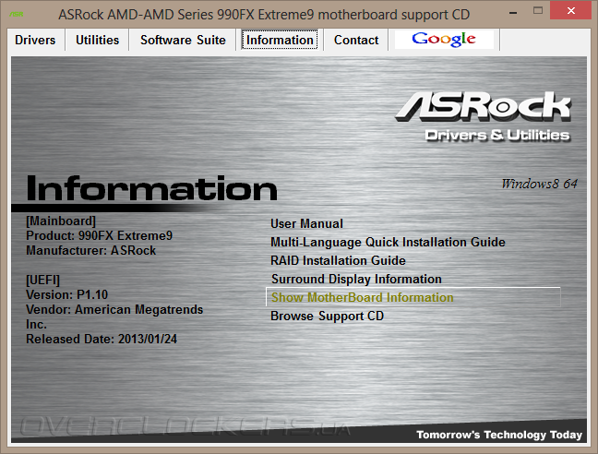The image size is (598, 454).
Task: Click the 'Released Date: 2013/01/24' text
Action: [x=102, y=339]
